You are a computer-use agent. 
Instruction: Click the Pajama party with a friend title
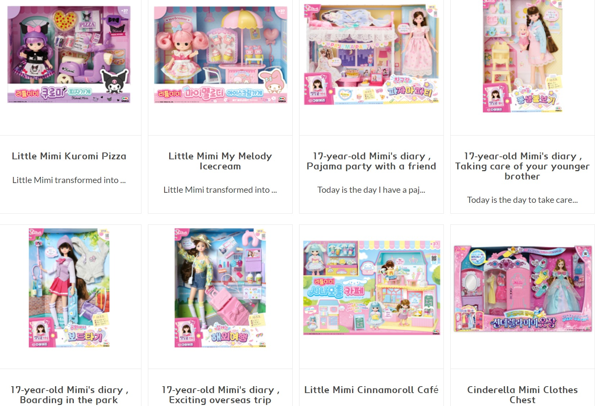371,161
